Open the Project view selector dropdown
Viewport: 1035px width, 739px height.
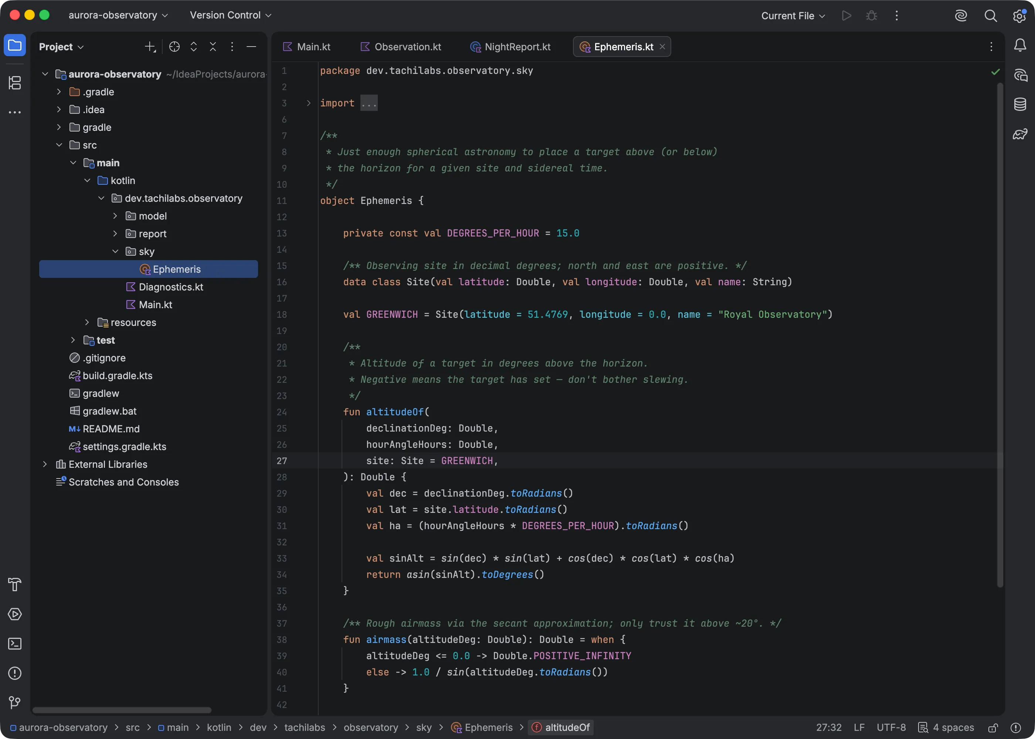click(61, 47)
